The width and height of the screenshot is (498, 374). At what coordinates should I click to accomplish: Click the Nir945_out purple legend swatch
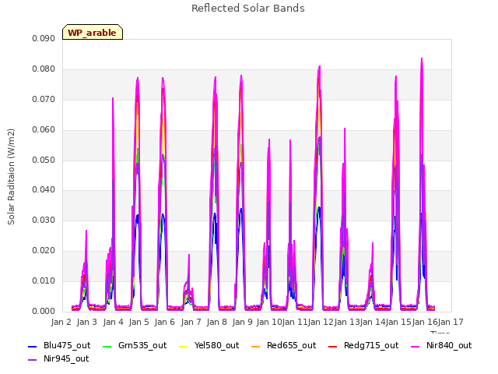coord(33,360)
